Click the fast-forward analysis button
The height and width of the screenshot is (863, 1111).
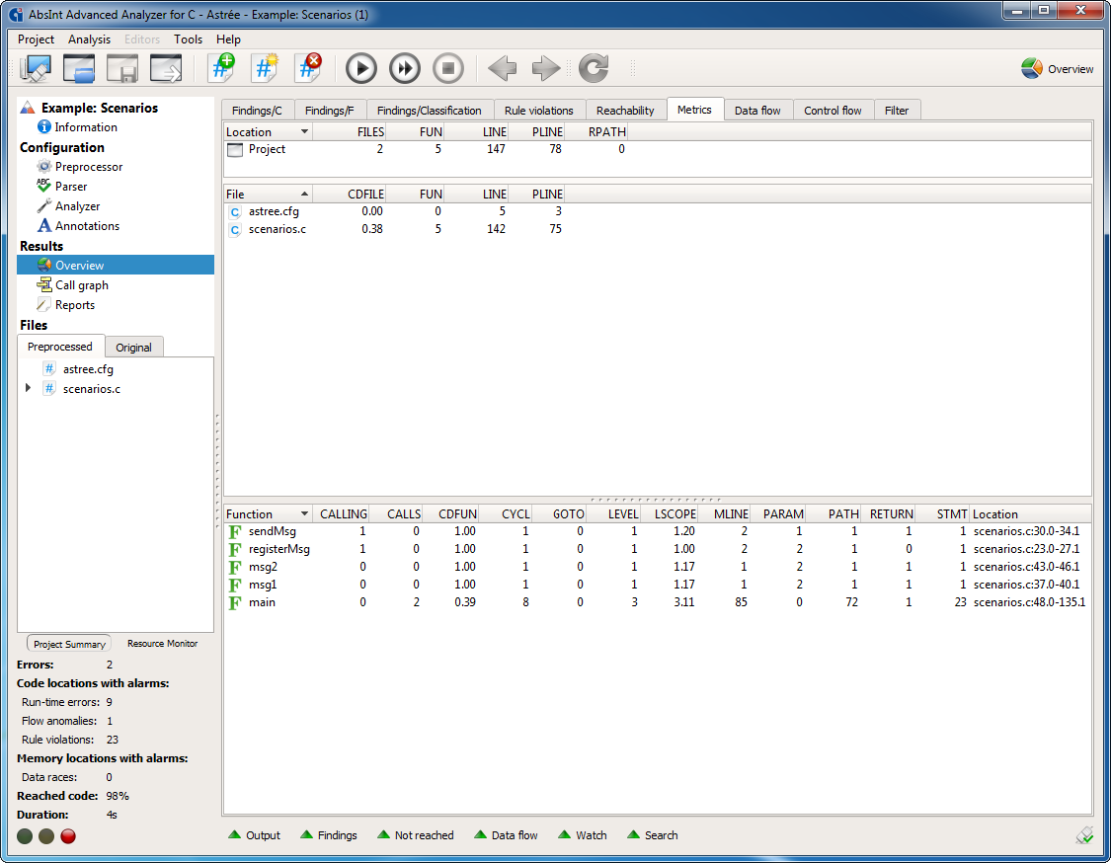point(405,69)
